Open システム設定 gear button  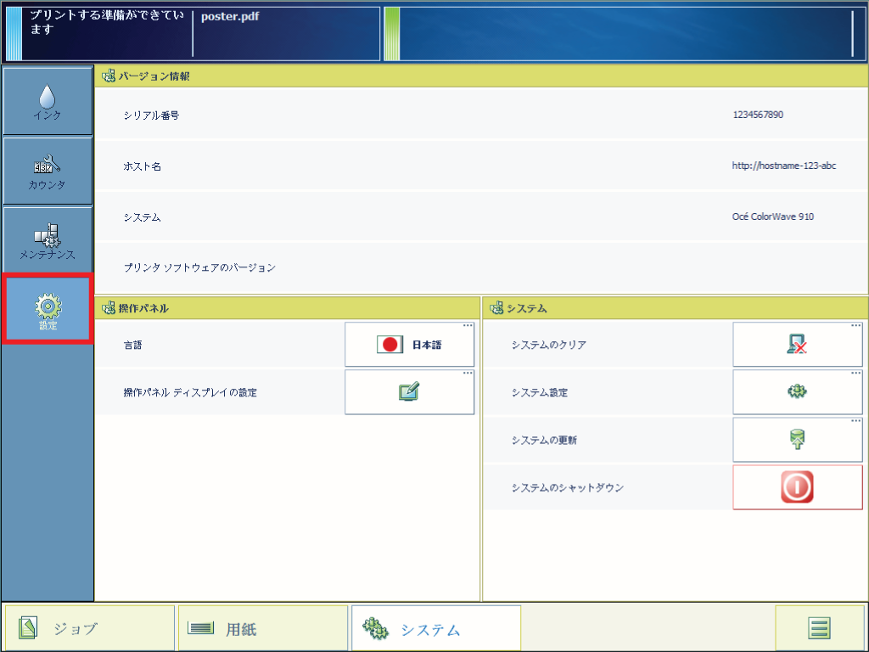[798, 392]
